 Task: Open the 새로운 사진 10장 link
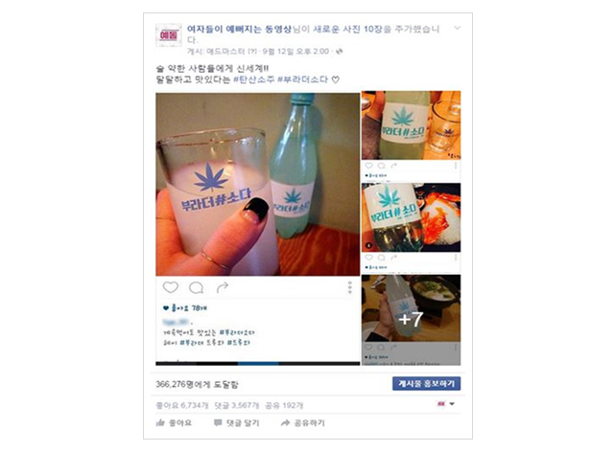tap(347, 29)
